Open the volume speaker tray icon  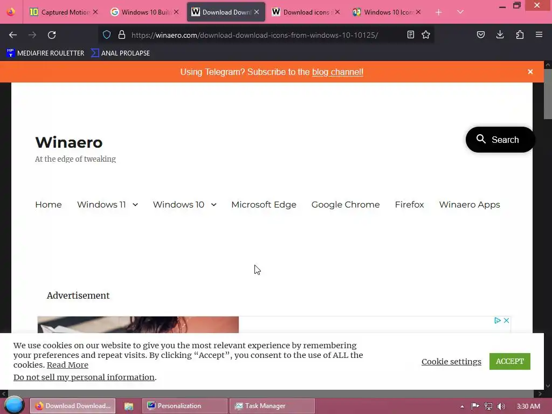pyautogui.click(x=501, y=406)
